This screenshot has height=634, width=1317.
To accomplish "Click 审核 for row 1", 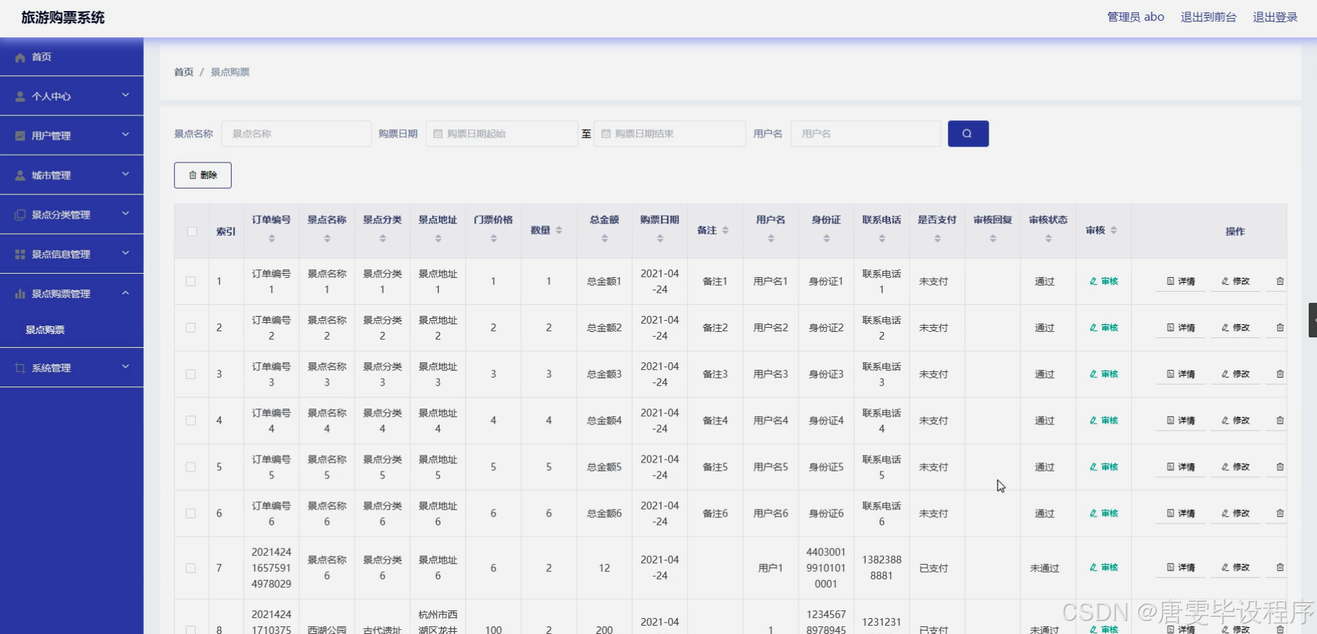I will coord(1104,281).
